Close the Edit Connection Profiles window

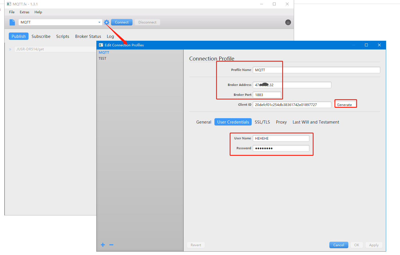coord(379,45)
